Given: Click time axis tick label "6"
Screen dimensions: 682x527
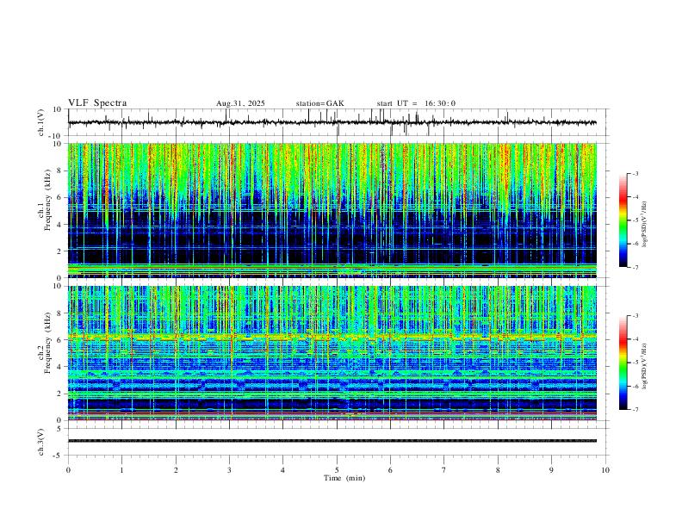Looking at the screenshot, I should tap(390, 470).
